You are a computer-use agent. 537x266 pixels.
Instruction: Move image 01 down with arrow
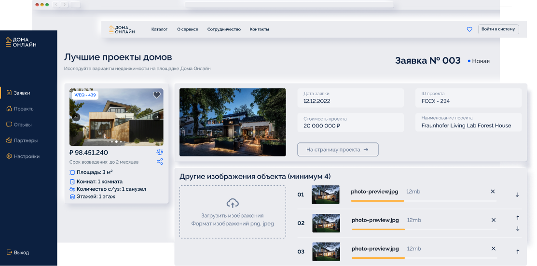click(x=517, y=195)
